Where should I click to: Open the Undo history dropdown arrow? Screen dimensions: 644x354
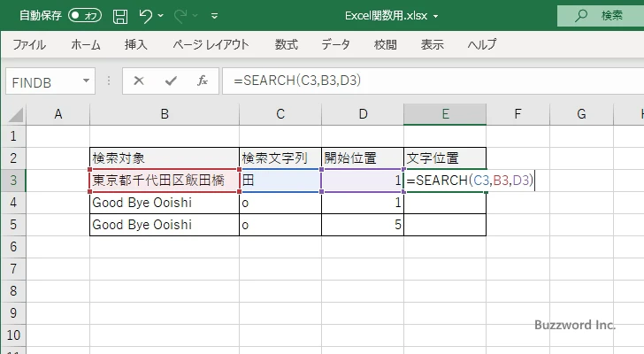click(161, 16)
